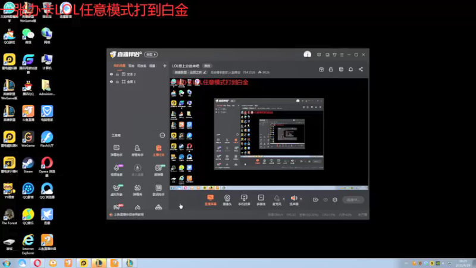Click the mode switch pill beside logo
Screen dimensions: 476x268
coord(151,54)
